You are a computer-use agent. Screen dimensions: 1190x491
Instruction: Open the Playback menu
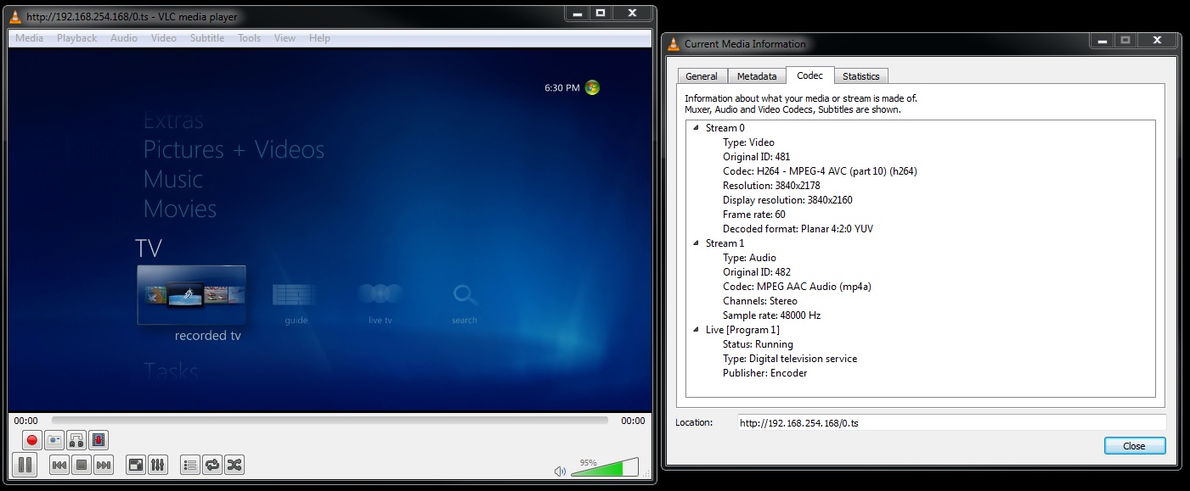click(76, 38)
